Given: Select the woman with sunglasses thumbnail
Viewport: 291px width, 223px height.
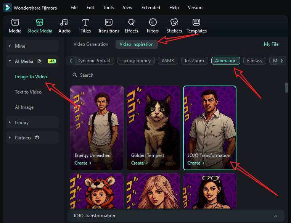Looking at the screenshot, I should tap(210, 191).
